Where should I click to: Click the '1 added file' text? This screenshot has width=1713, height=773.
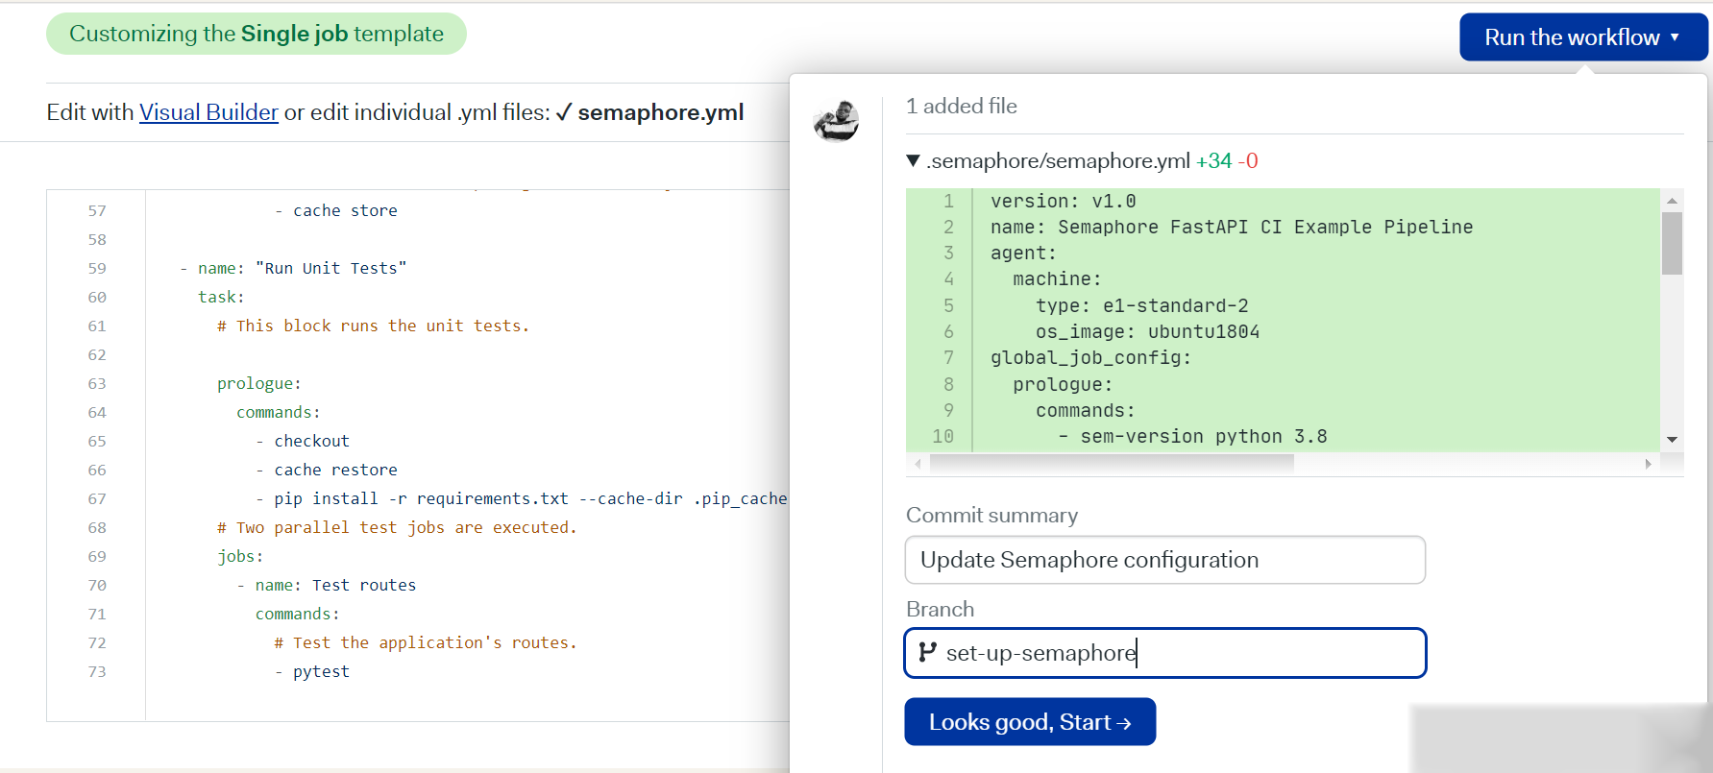(962, 107)
